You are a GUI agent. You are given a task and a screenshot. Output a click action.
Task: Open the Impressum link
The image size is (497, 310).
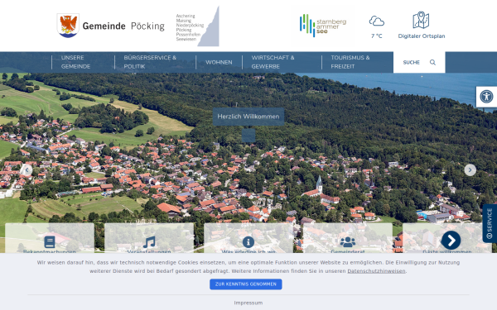click(248, 303)
